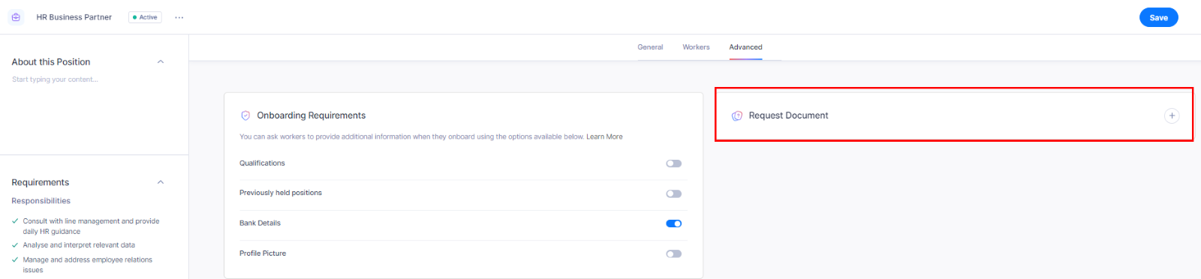Click the Profile Picture label
Viewport: 1201px width, 279px height.
[263, 253]
